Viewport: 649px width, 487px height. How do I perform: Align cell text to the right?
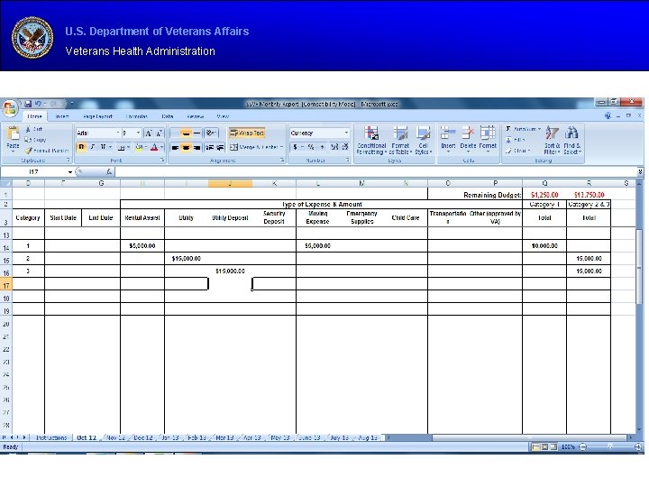pos(197,147)
